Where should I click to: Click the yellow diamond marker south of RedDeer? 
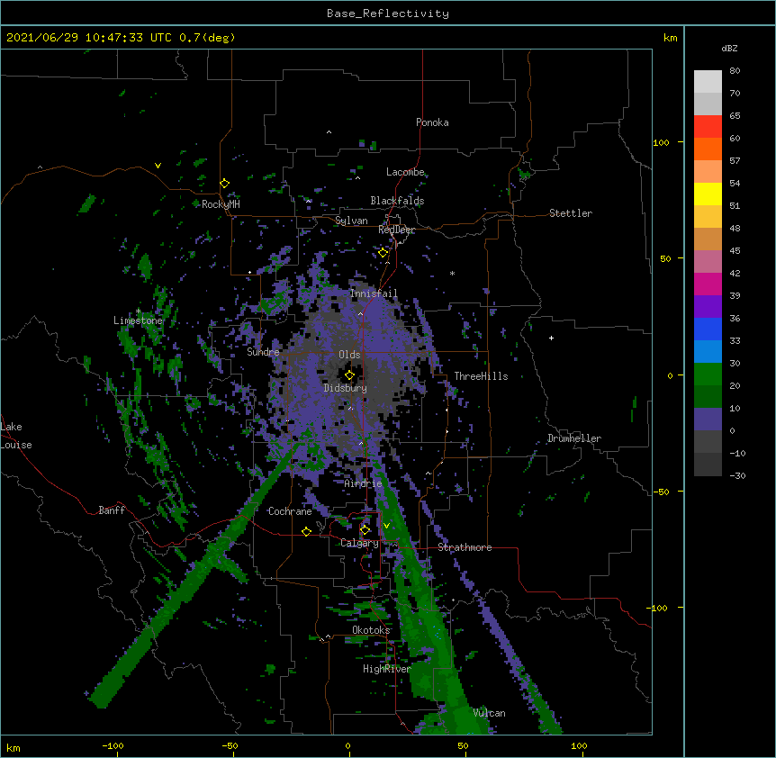pos(383,253)
